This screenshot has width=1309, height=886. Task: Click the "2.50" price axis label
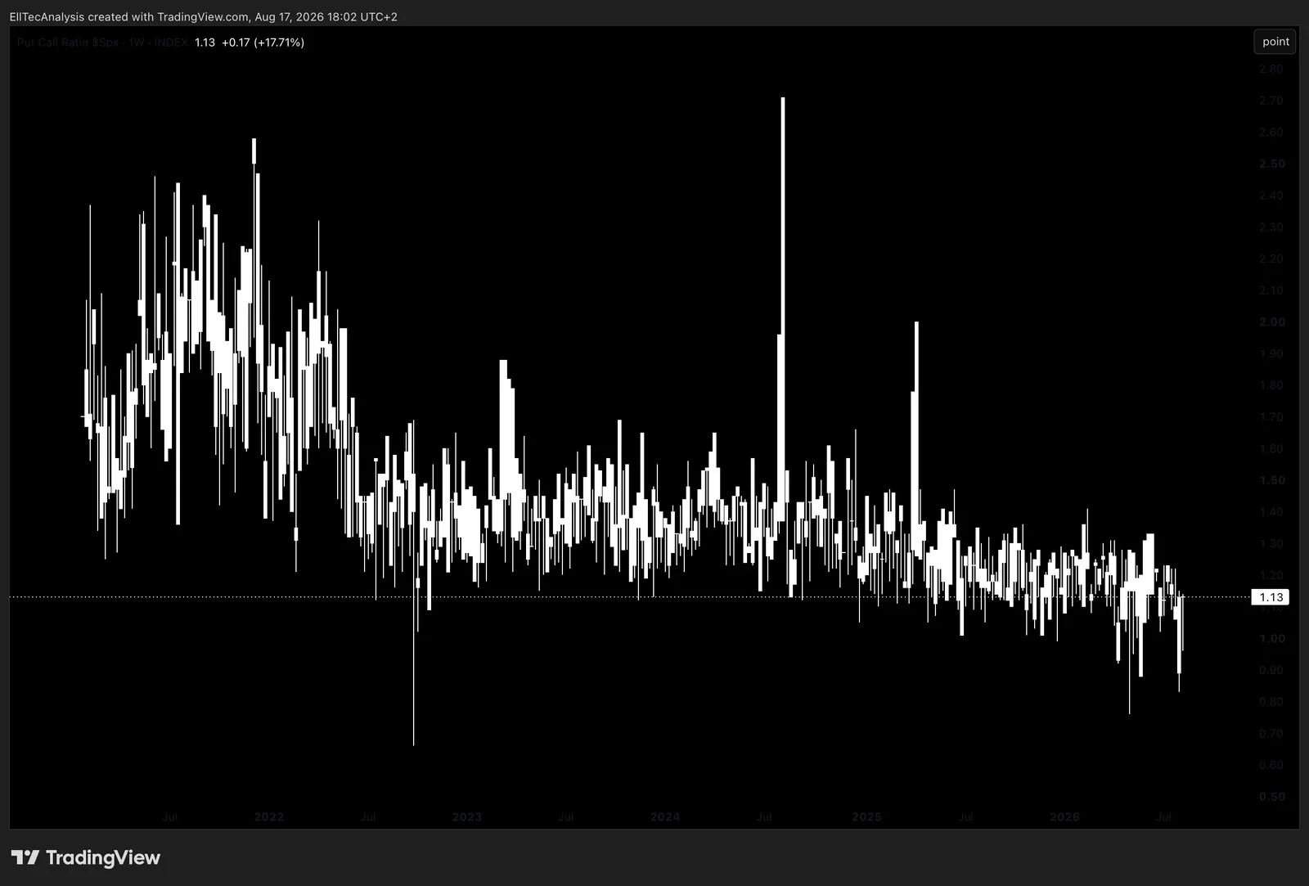(1271, 164)
